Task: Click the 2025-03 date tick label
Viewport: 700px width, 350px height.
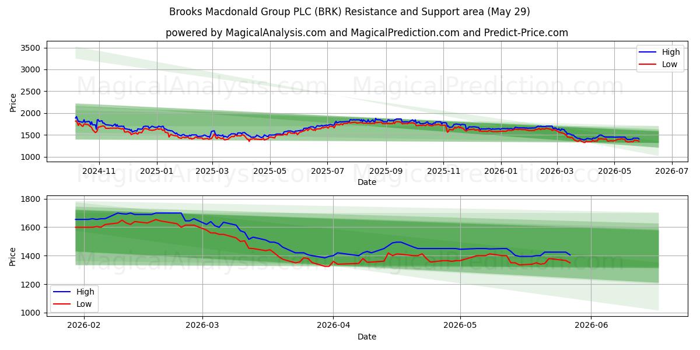Action: [x=212, y=171]
